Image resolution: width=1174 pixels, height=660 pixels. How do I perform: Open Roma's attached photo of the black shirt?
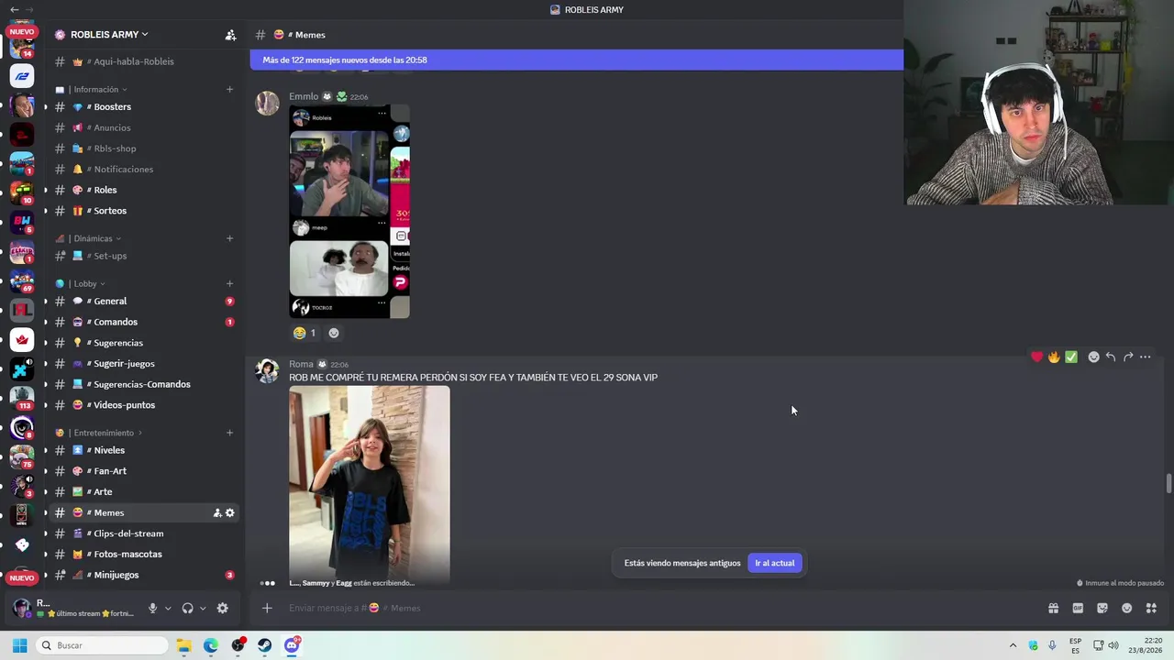coord(370,485)
